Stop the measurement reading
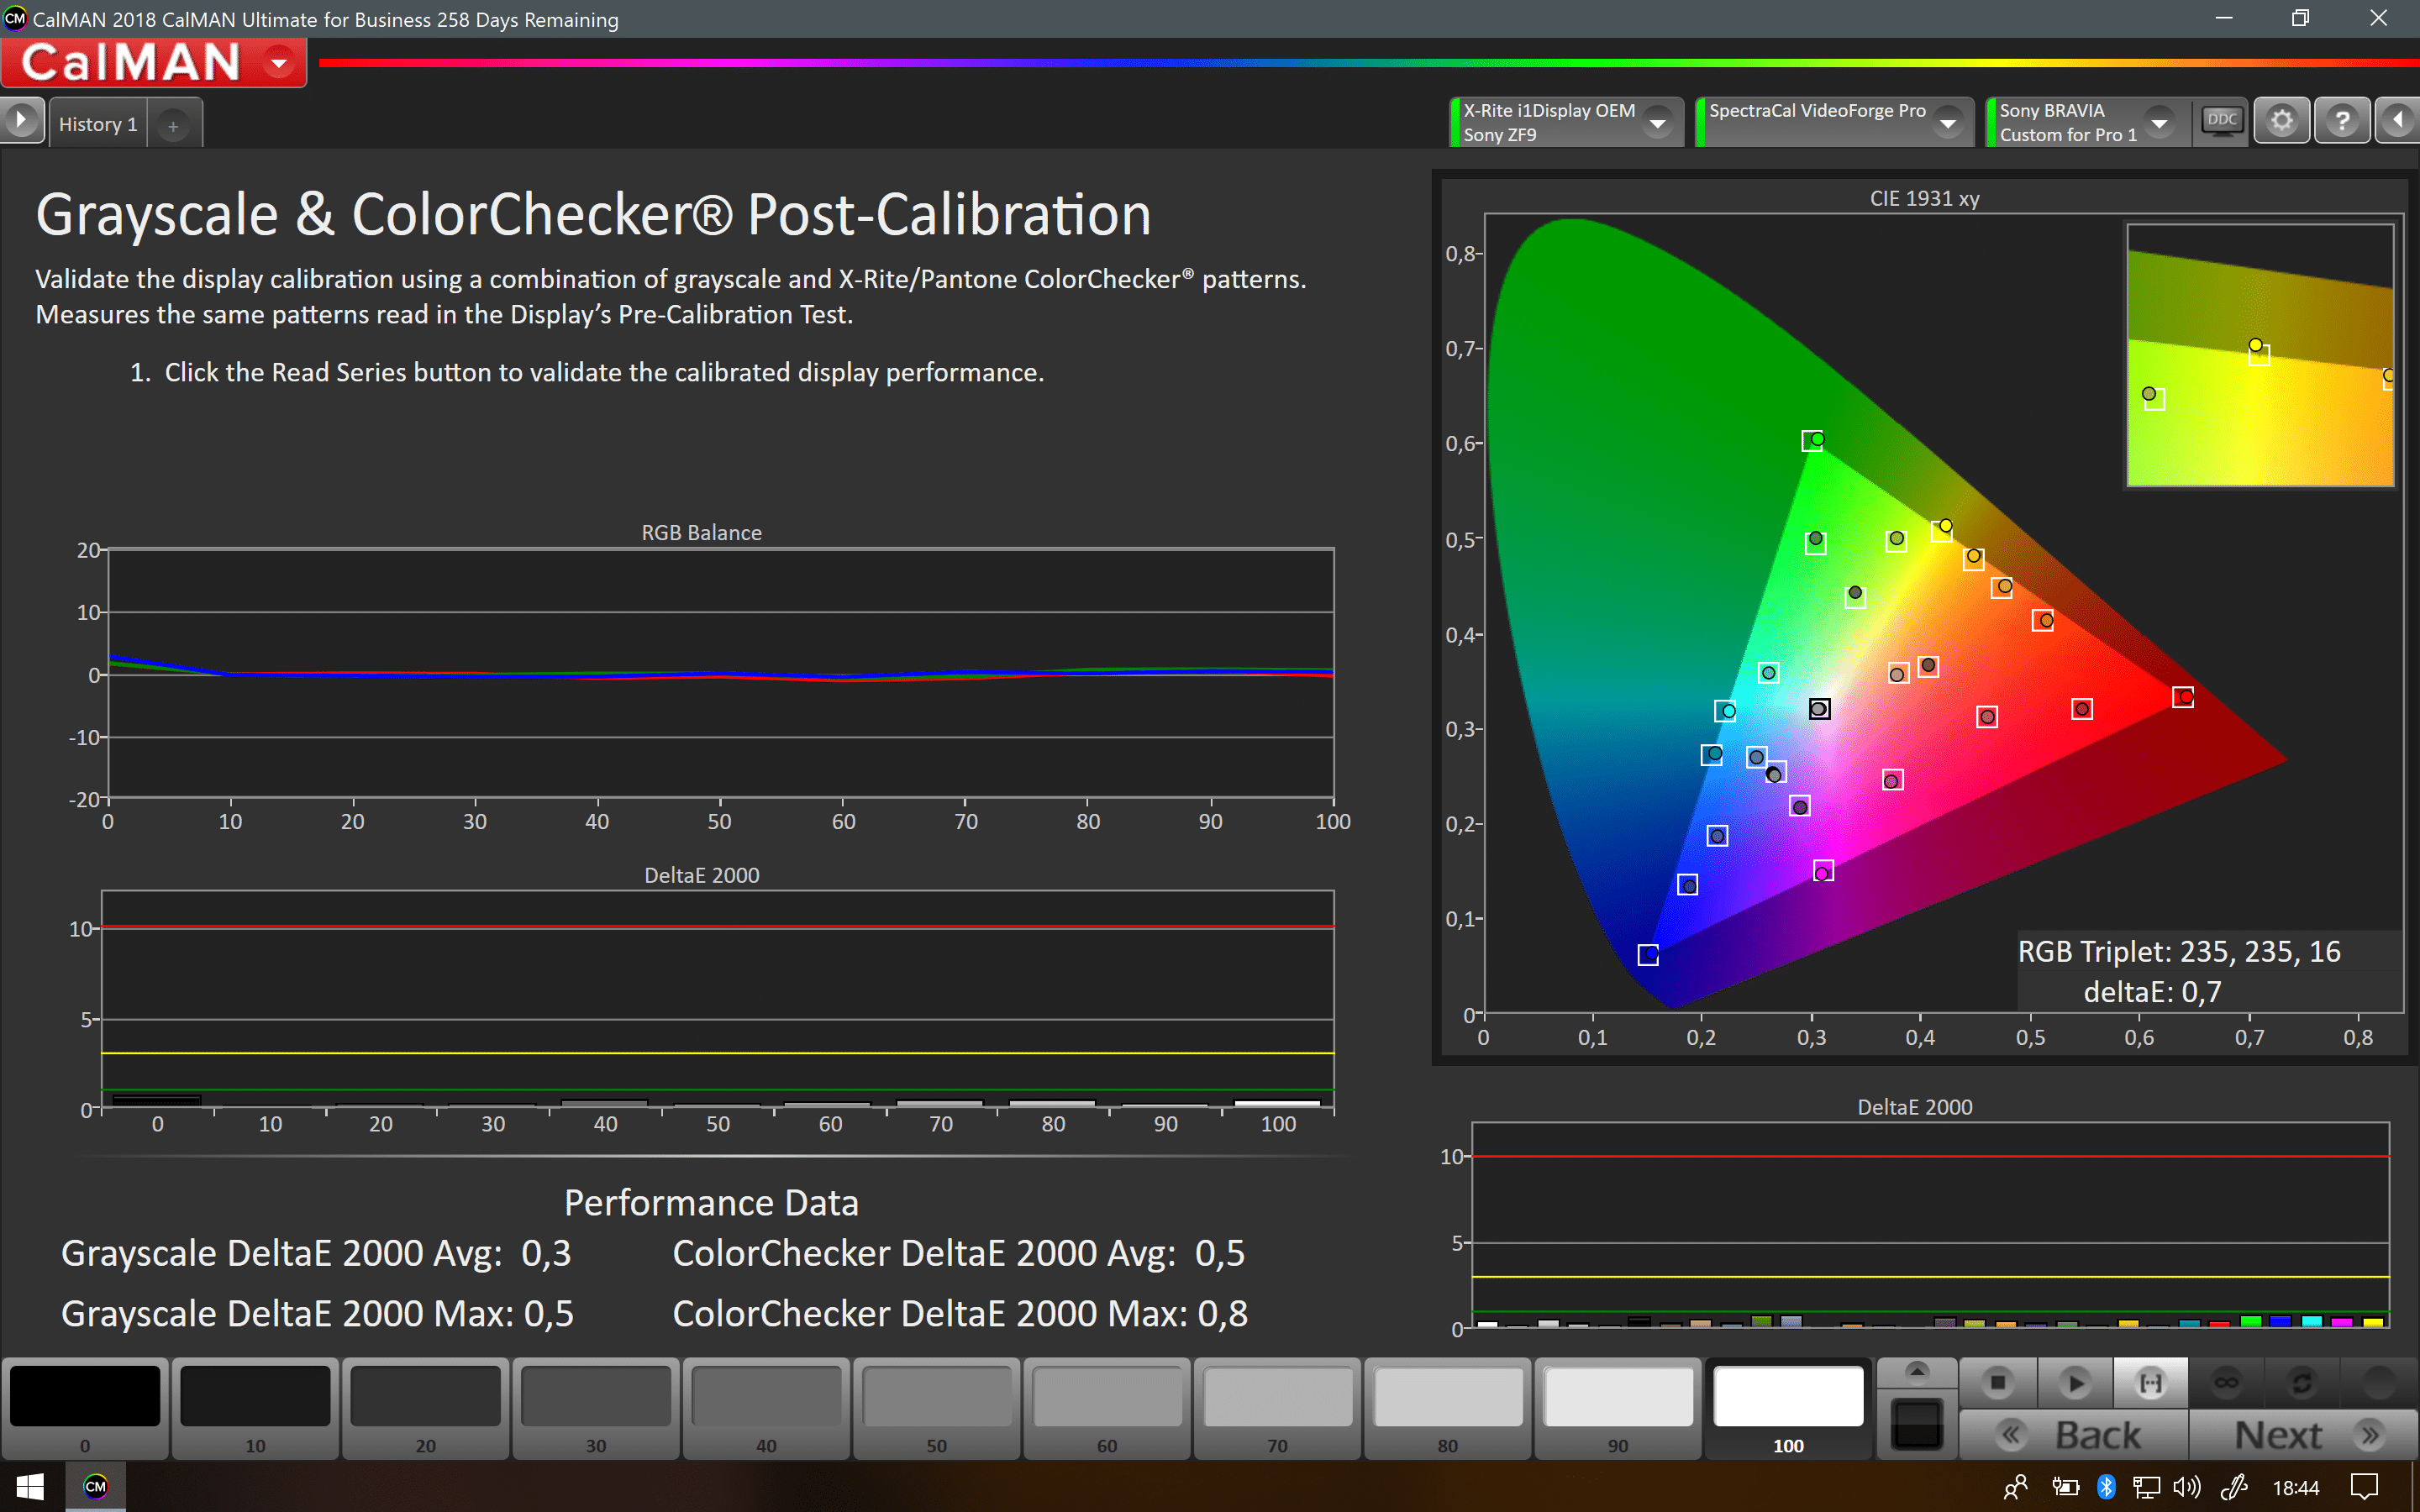 (1998, 1383)
